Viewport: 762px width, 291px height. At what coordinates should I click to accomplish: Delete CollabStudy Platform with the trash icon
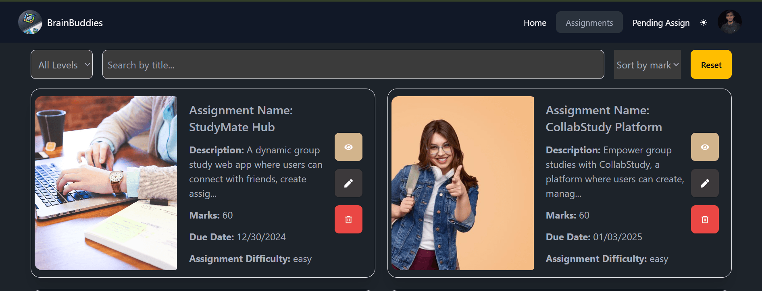tap(705, 219)
